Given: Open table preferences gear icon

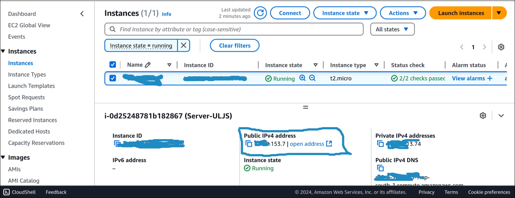Looking at the screenshot, I should click(501, 47).
